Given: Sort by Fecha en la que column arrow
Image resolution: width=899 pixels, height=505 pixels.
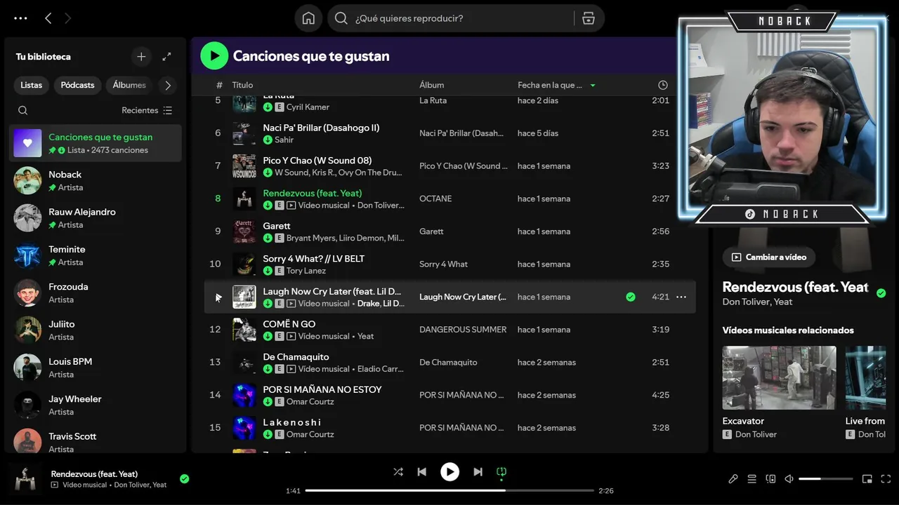Looking at the screenshot, I should click(593, 85).
